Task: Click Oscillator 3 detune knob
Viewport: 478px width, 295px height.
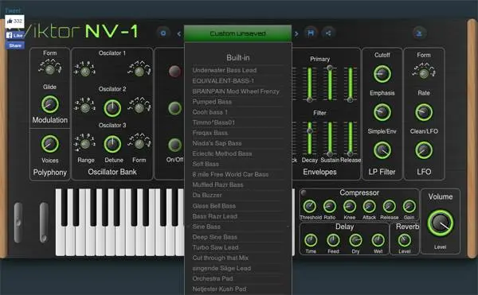Action: point(112,144)
